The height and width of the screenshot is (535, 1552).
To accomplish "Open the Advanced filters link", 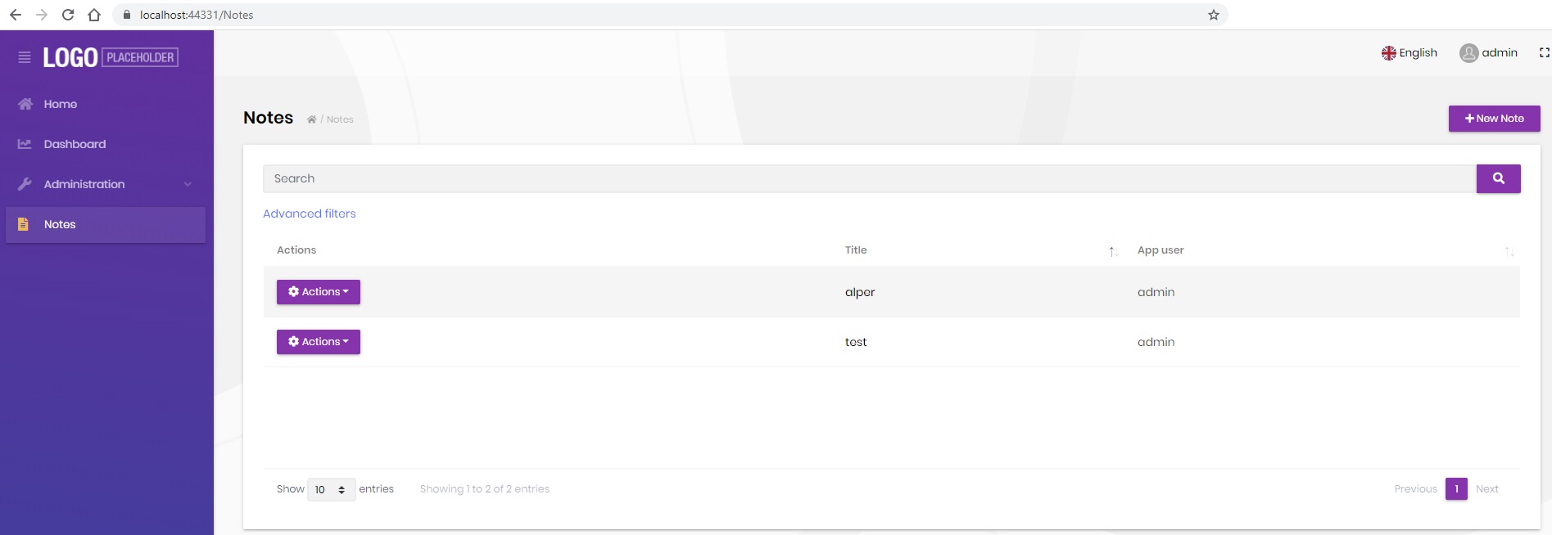I will 309,214.
